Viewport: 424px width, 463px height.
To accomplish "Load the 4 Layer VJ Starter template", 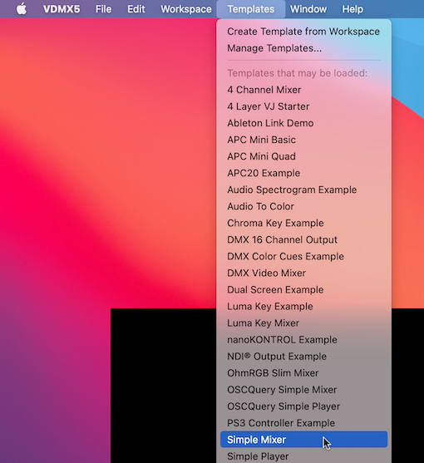I will pyautogui.click(x=303, y=106).
